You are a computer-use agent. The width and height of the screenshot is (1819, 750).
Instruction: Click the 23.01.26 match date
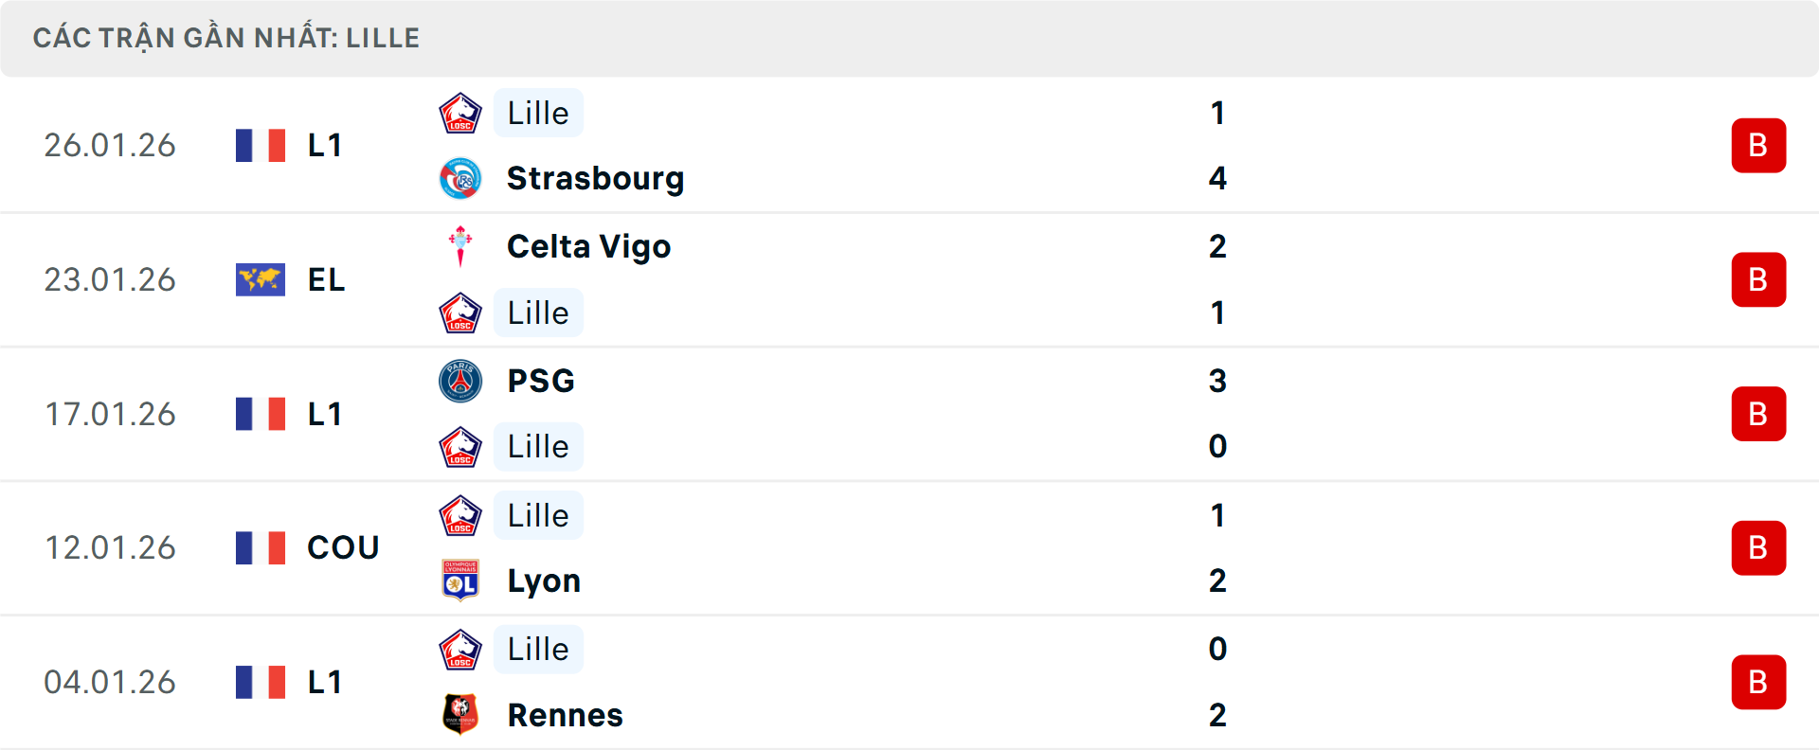point(110,279)
